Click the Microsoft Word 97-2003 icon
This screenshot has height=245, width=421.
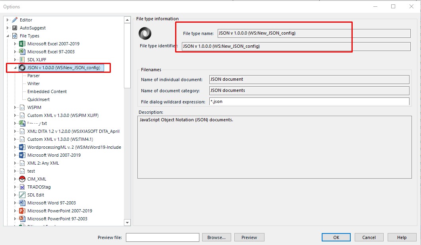22,203
